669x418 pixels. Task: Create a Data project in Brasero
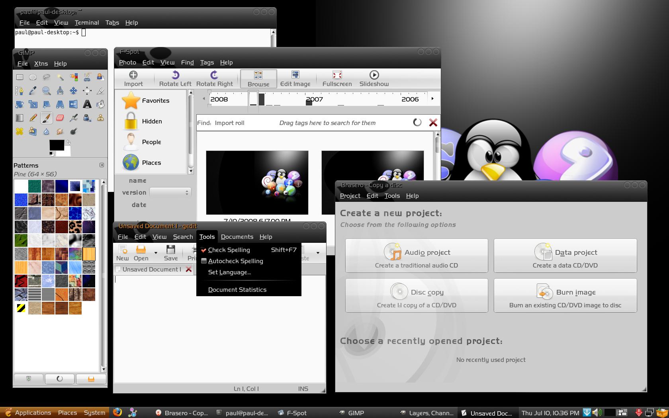coord(565,256)
